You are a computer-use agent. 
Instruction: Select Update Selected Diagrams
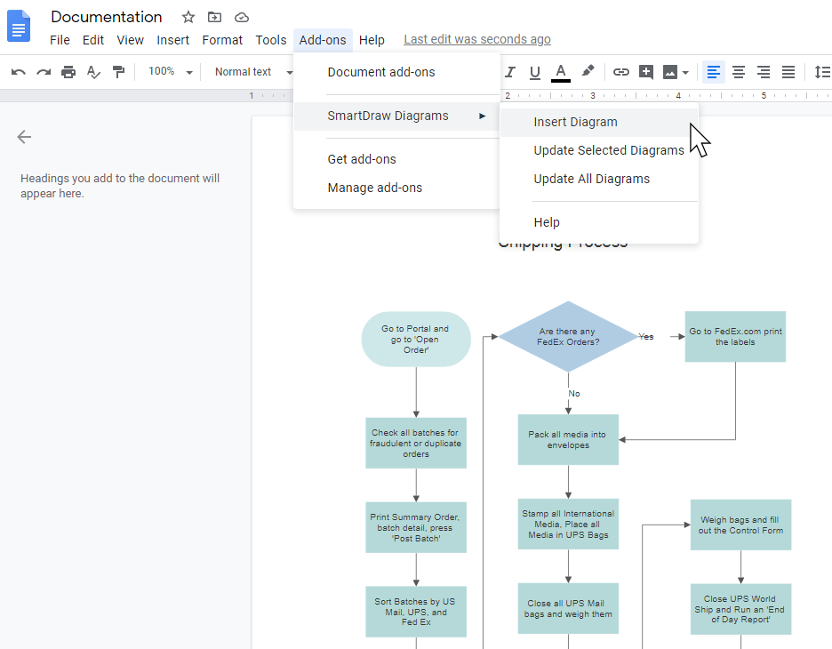tap(598, 151)
